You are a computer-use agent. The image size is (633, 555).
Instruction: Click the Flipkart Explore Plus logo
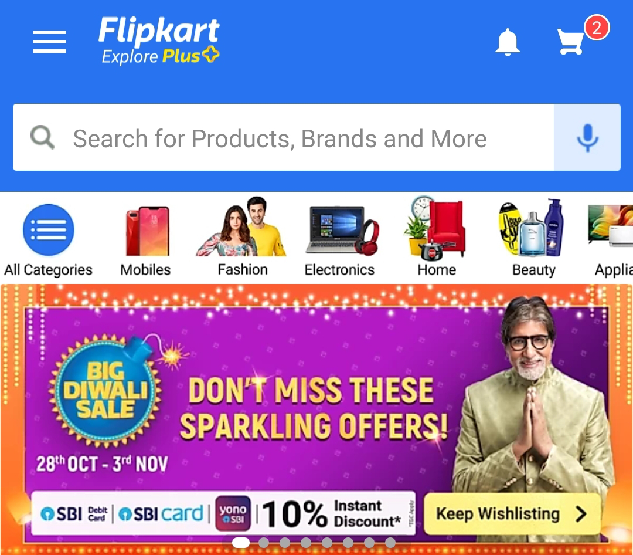[x=159, y=40]
